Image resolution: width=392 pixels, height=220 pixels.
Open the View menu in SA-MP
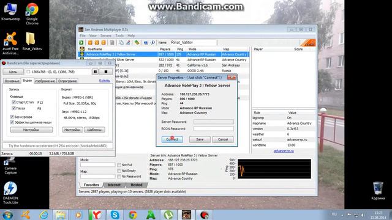tap(92, 35)
